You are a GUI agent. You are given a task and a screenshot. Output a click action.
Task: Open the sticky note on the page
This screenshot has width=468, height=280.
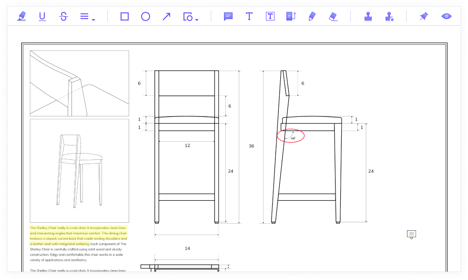[412, 234]
